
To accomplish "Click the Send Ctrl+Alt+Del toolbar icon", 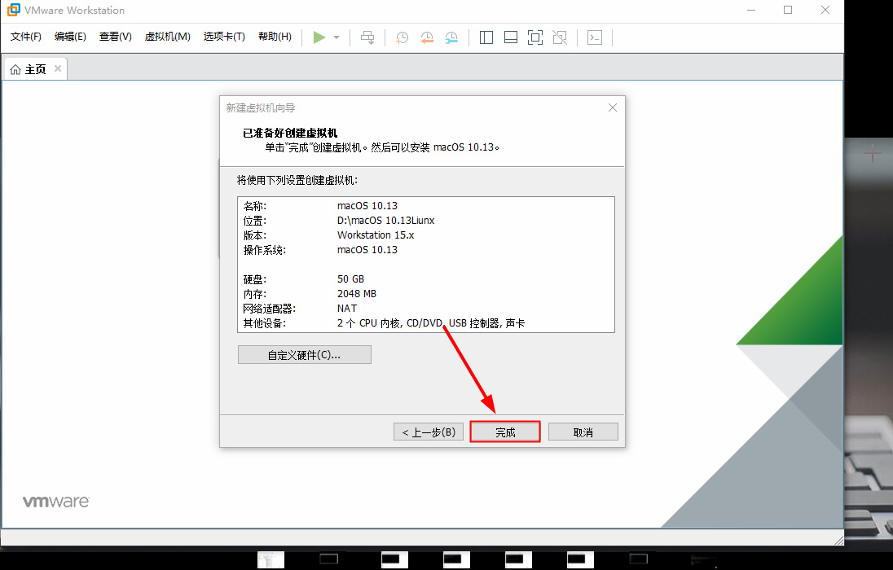I will point(367,37).
